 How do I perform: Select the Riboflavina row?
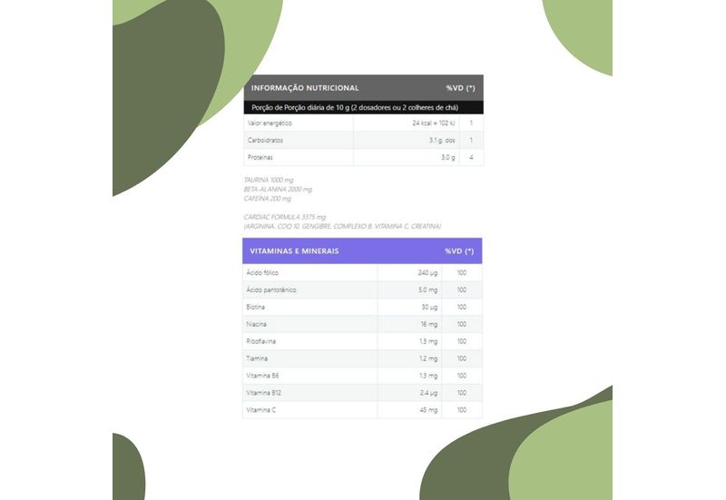362,341
